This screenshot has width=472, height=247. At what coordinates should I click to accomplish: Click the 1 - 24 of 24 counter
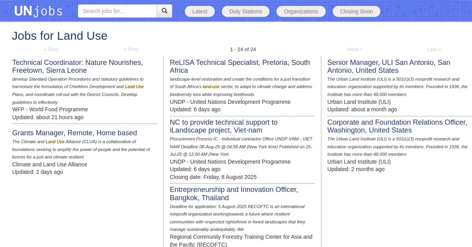pos(243,49)
